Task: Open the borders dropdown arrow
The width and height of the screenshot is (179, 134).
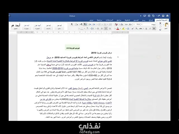Action: pos(79,28)
